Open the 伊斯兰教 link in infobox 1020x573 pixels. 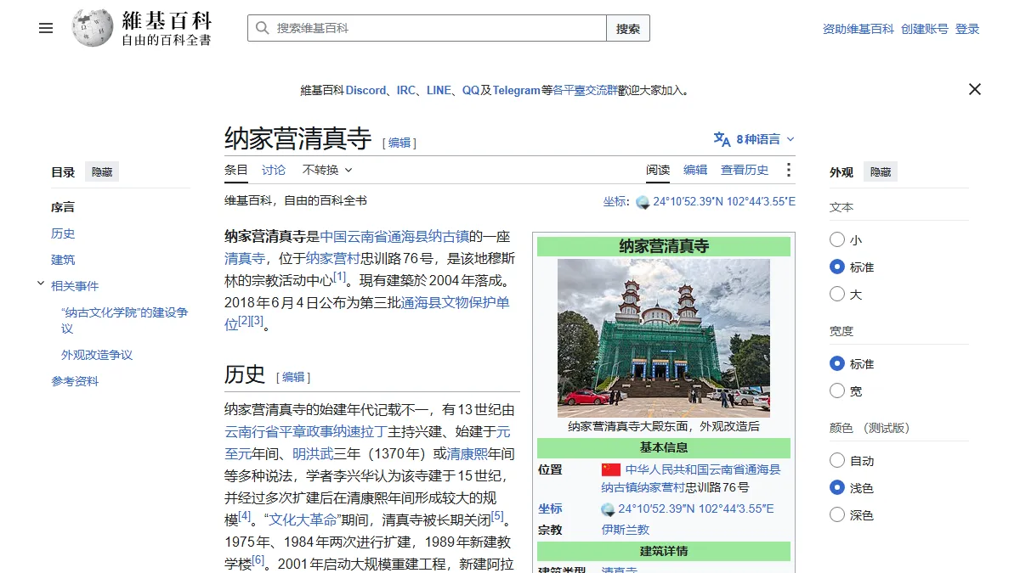click(626, 530)
